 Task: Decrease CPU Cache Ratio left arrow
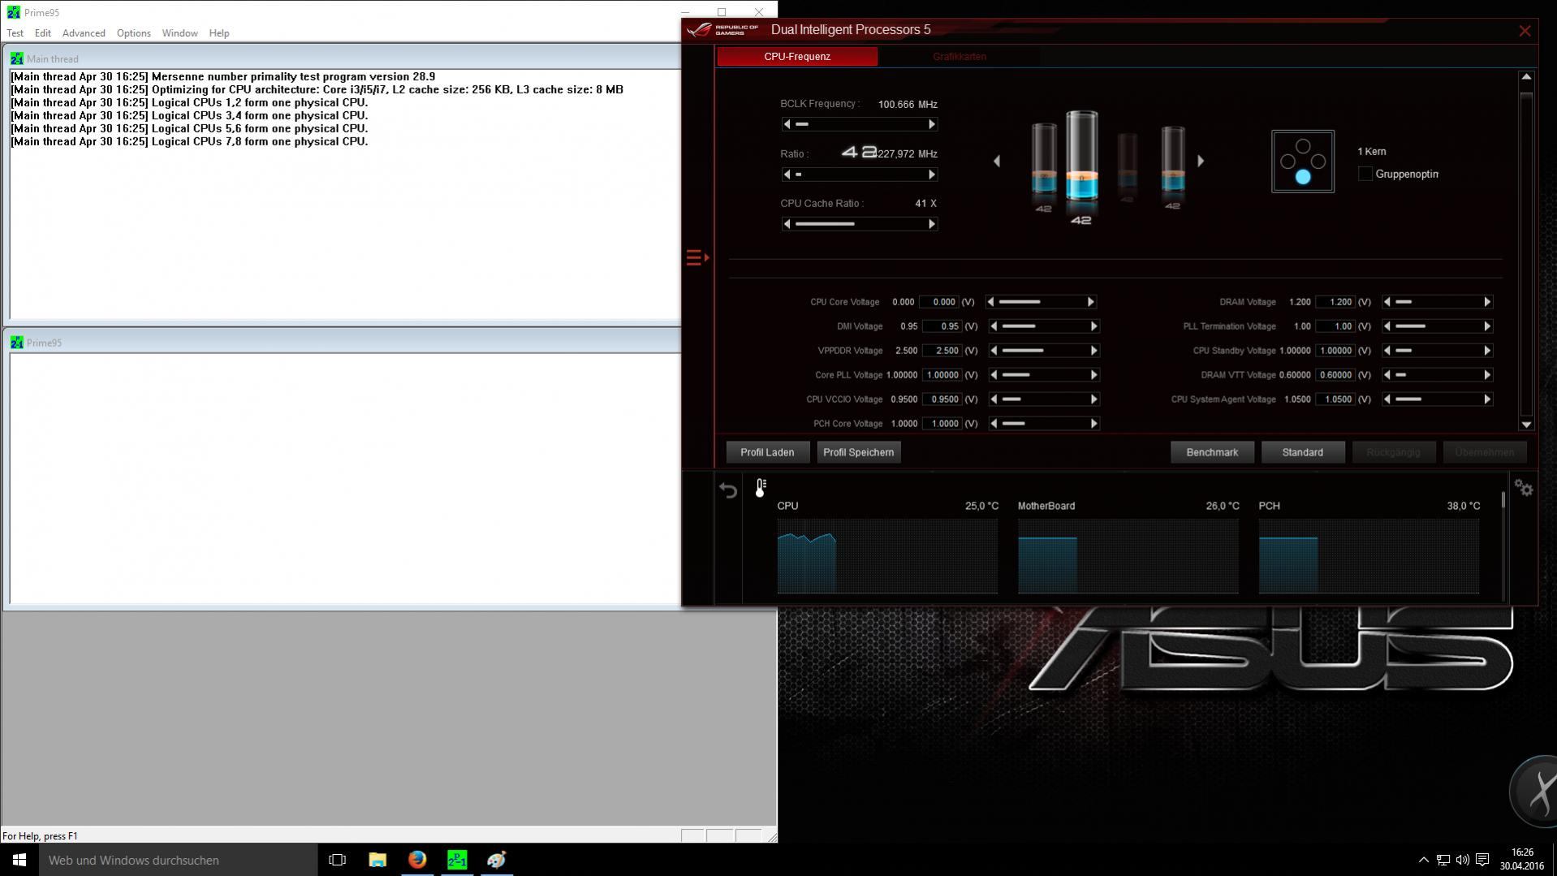click(786, 224)
